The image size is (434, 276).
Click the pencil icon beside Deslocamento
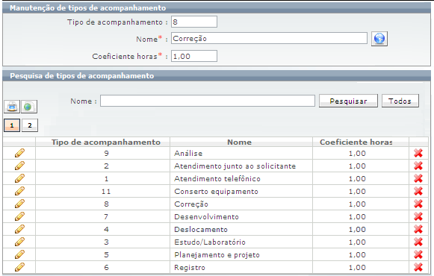click(x=19, y=229)
